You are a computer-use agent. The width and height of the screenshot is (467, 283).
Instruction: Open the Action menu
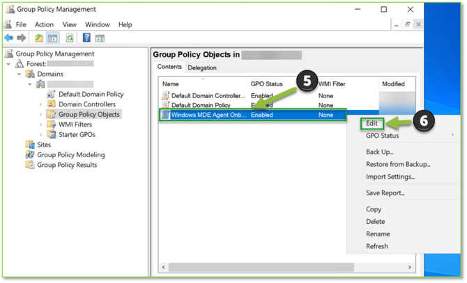pos(44,24)
